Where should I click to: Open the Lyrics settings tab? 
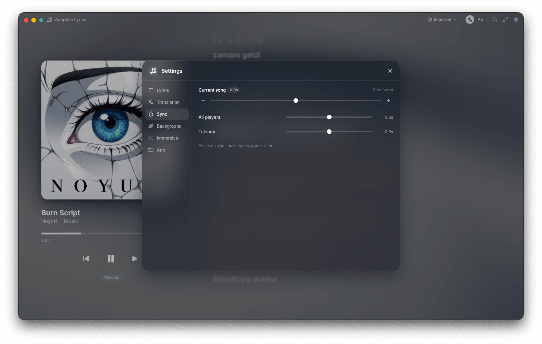(167, 90)
